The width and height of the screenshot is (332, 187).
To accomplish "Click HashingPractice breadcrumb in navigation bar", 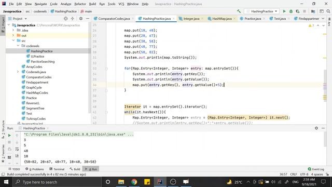I will tap(63, 11).
